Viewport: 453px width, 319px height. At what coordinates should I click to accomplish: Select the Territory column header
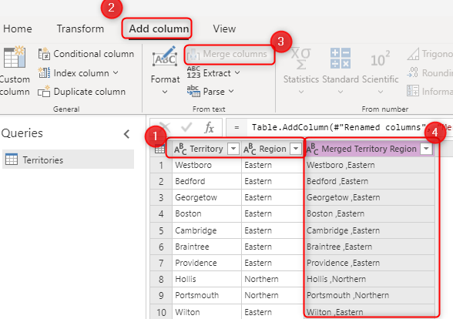point(206,149)
